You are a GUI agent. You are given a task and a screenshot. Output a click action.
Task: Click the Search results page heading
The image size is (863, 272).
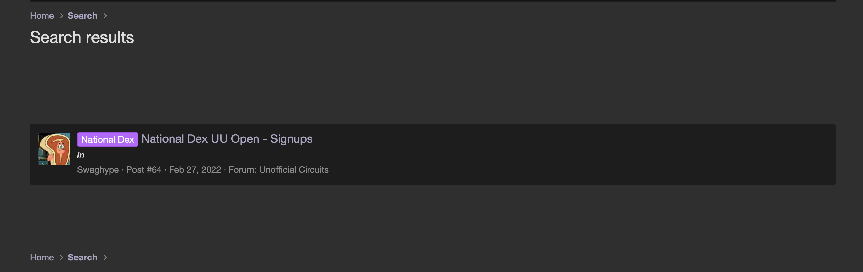click(x=82, y=37)
